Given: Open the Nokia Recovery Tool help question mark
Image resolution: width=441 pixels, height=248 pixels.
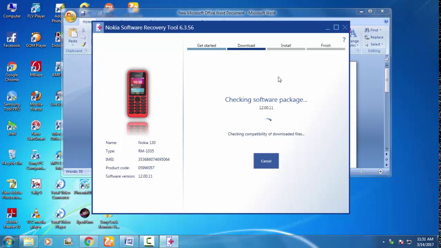Looking at the screenshot, I should pyautogui.click(x=344, y=40).
